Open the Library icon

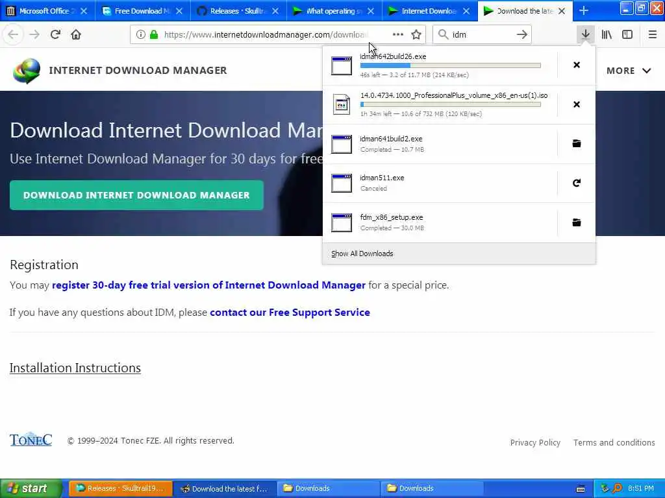click(607, 35)
